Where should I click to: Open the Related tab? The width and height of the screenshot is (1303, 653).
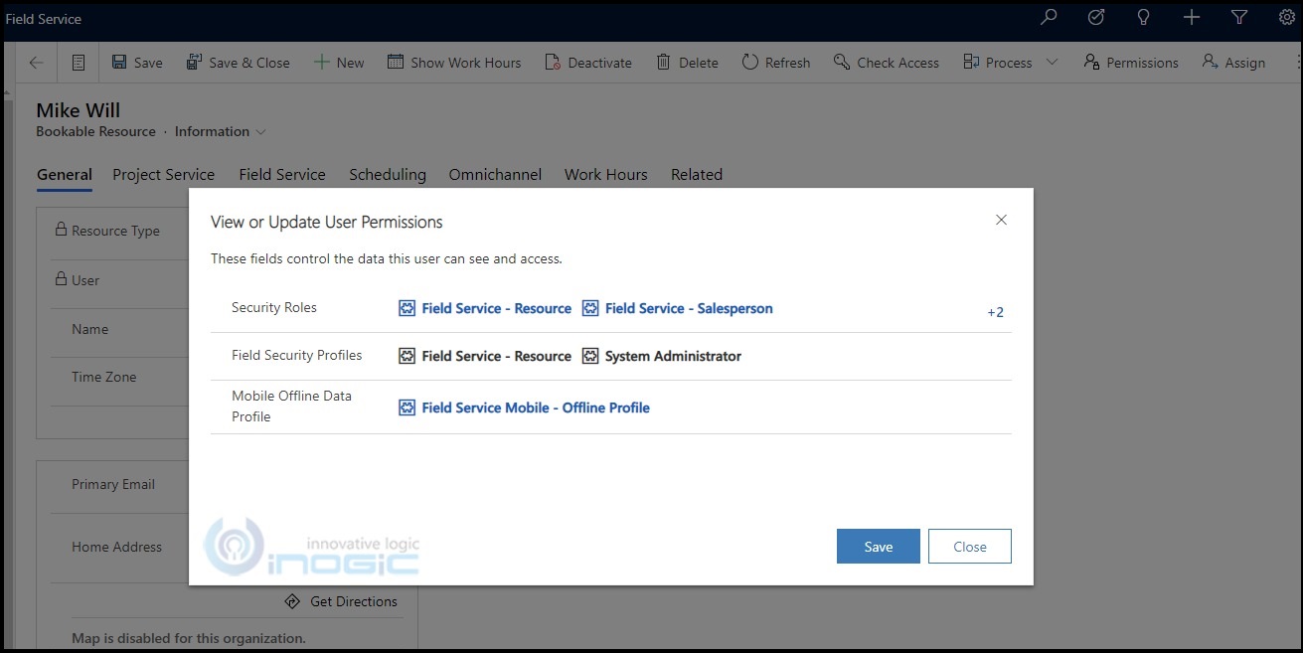[x=697, y=174]
